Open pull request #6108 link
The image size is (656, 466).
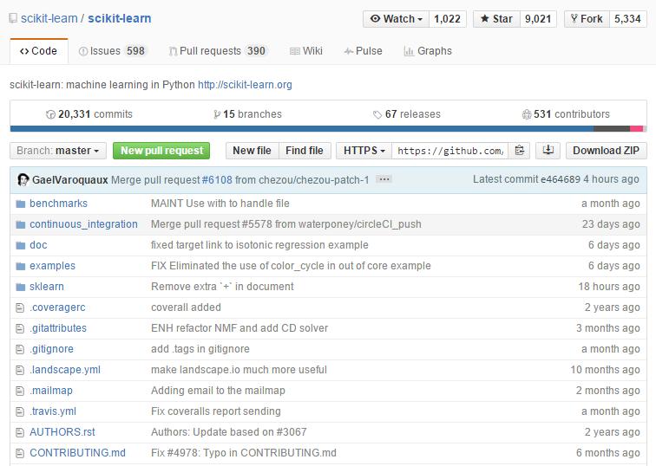tap(217, 180)
